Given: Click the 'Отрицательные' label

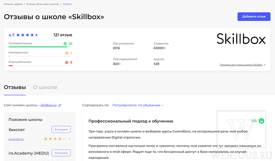Looking at the screenshot, I should 20,62.
